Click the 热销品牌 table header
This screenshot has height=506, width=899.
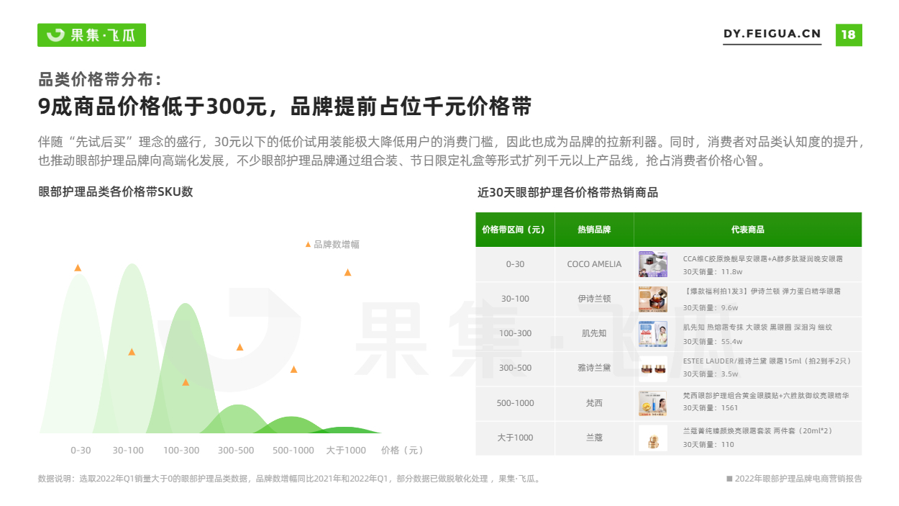pyautogui.click(x=594, y=230)
